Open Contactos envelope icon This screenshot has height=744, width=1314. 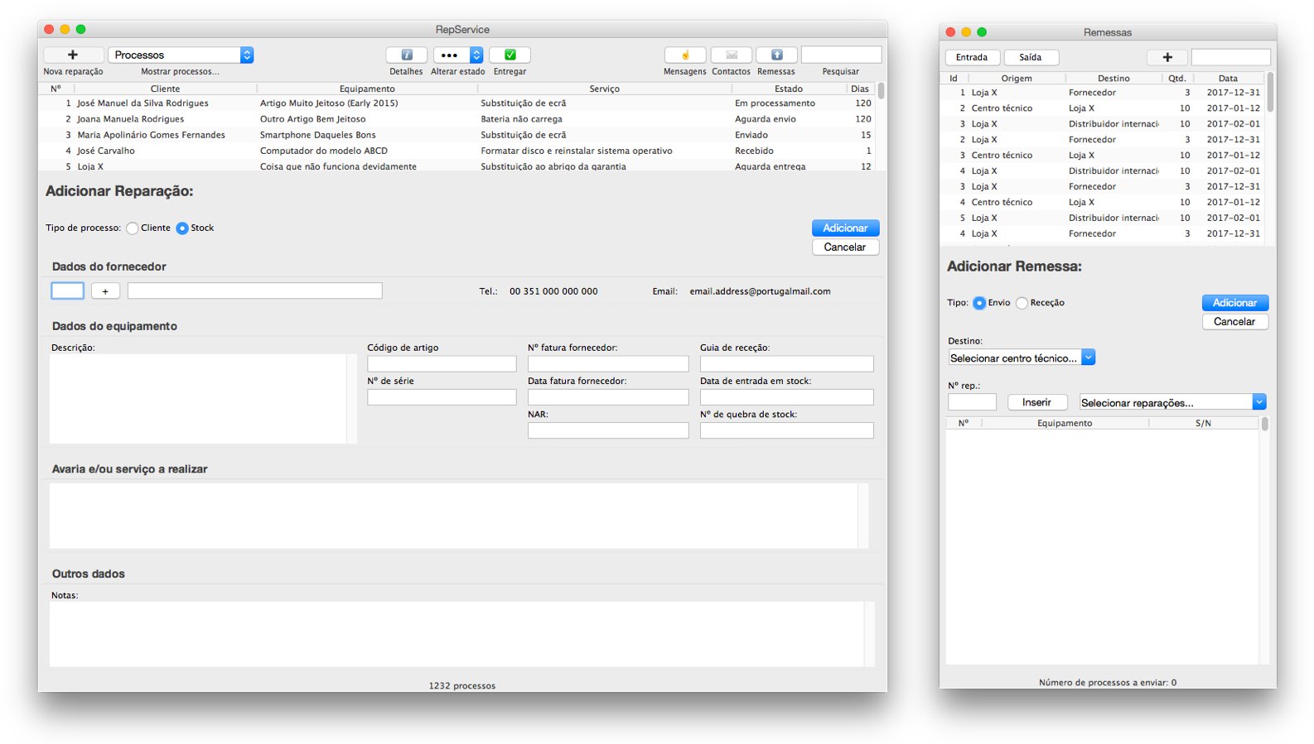click(732, 55)
